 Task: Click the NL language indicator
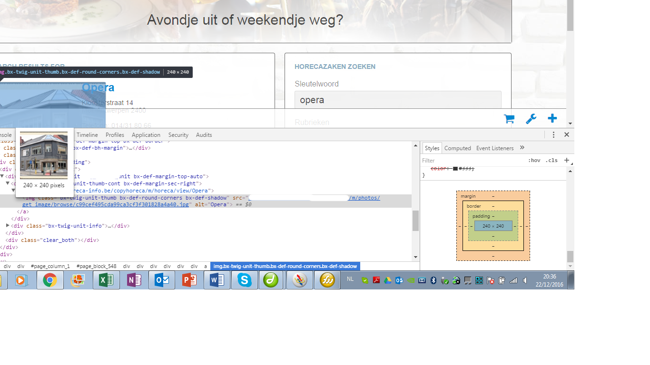coord(350,279)
